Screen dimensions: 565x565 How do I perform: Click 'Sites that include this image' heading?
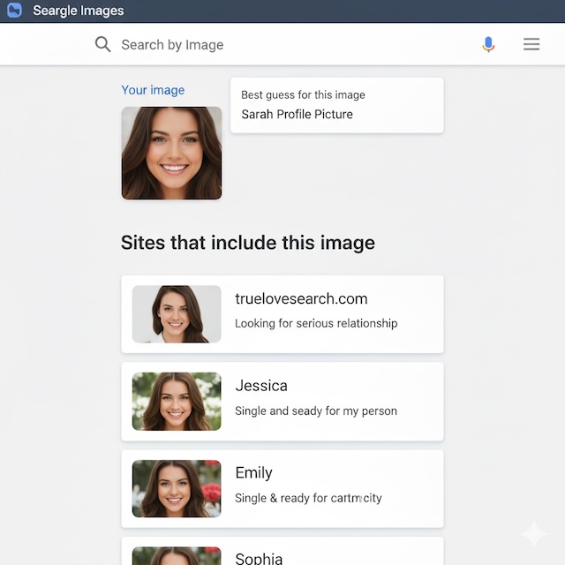click(248, 242)
